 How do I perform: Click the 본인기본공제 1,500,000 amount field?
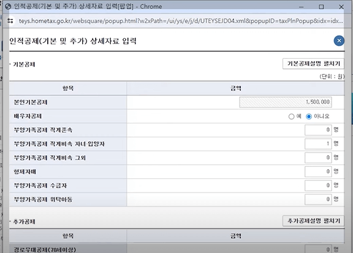286,102
